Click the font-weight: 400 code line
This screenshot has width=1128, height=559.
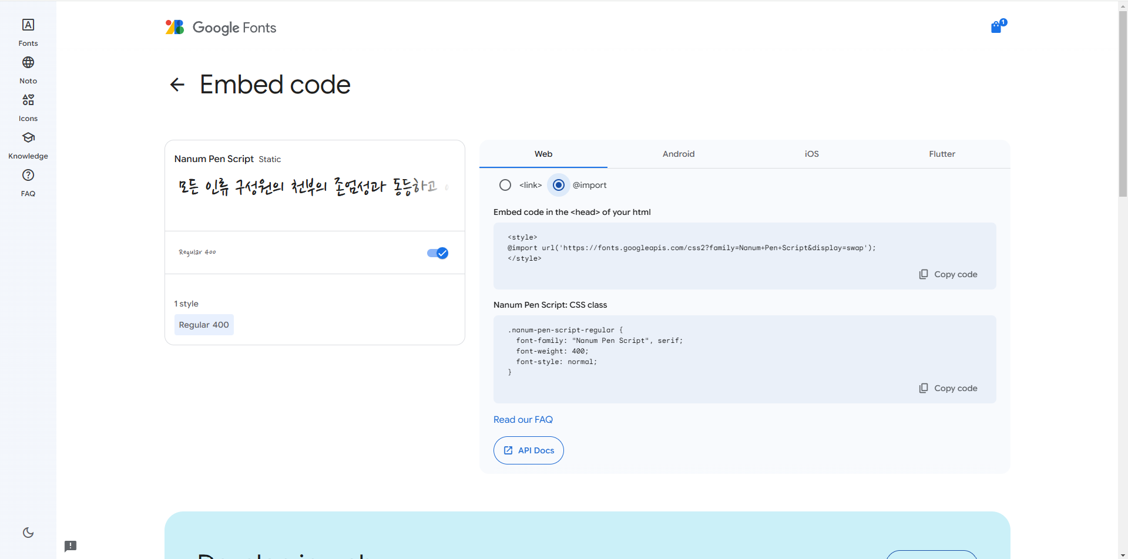552,351
